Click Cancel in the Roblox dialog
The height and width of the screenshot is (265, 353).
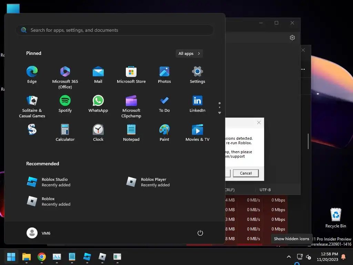coord(245,173)
